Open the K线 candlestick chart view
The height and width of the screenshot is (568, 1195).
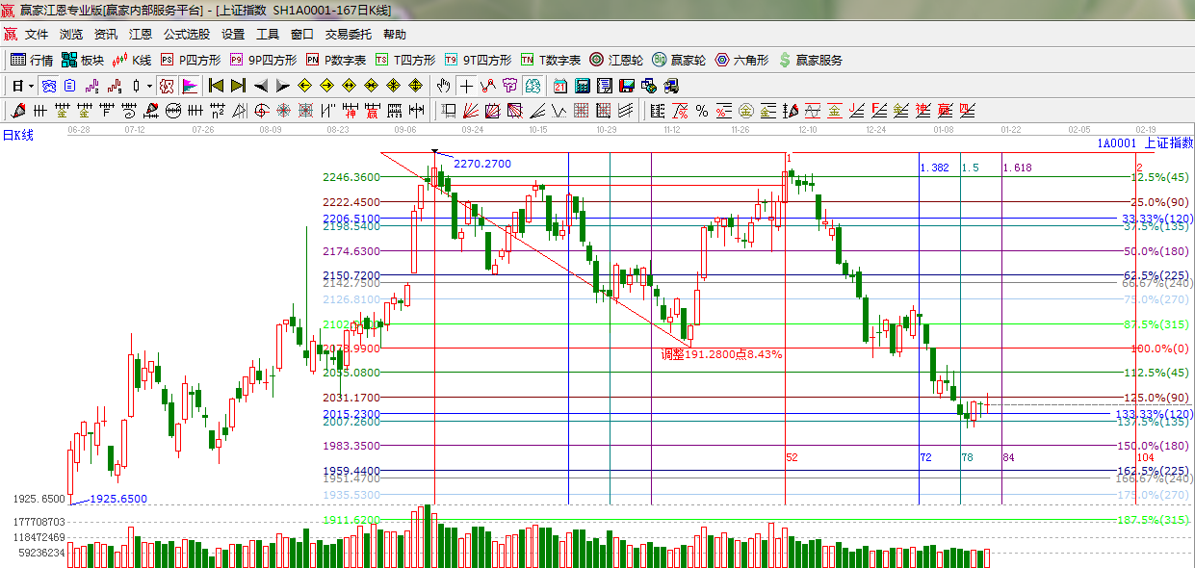coord(132,60)
